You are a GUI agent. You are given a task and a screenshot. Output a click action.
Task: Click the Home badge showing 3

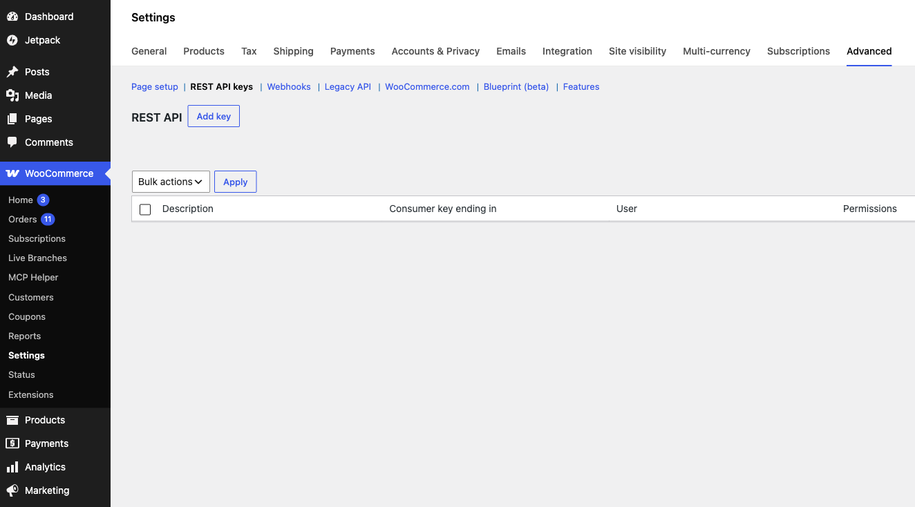[x=43, y=200]
